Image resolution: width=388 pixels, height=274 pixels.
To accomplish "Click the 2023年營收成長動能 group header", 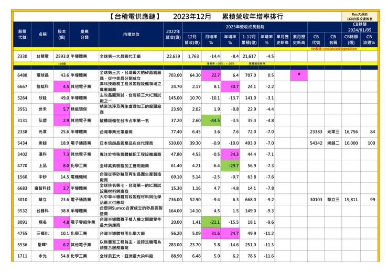I will pyautogui.click(x=245, y=27).
